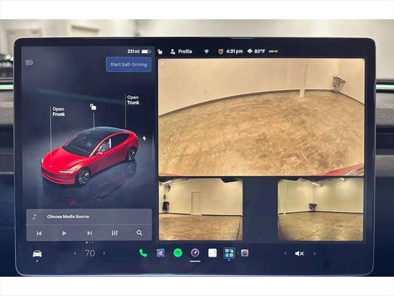394x296 pixels.
Task: Open the camera app in the dock
Action: pyautogui.click(x=195, y=252)
